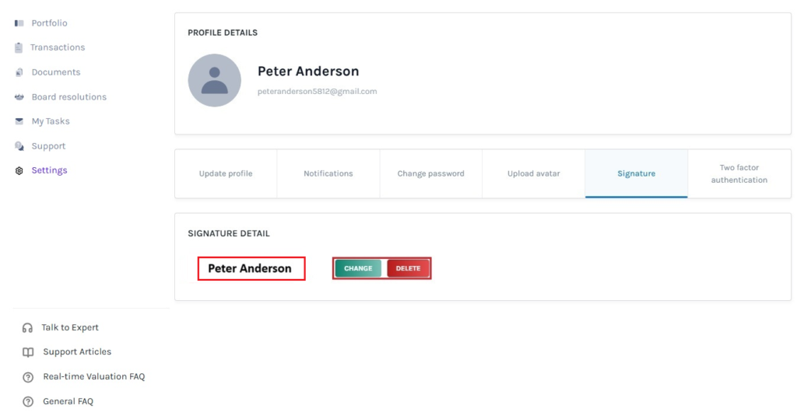Click the green CHANGE signature button
The height and width of the screenshot is (419, 797).
[x=358, y=269]
